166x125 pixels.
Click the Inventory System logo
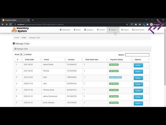(20, 30)
